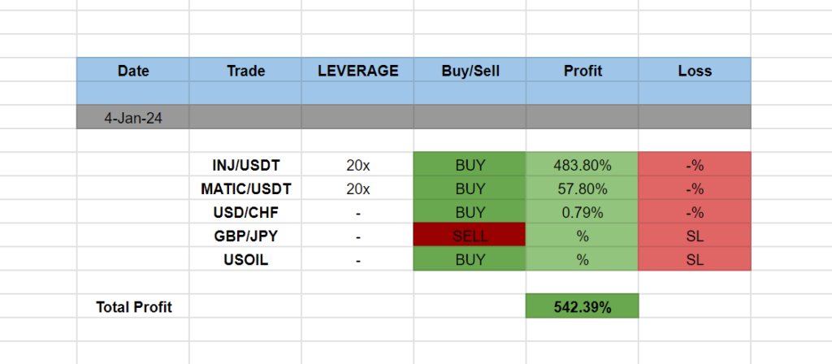The height and width of the screenshot is (364, 832).
Task: Select the SL loss cell for GBP/JPY
Action: pyautogui.click(x=695, y=236)
